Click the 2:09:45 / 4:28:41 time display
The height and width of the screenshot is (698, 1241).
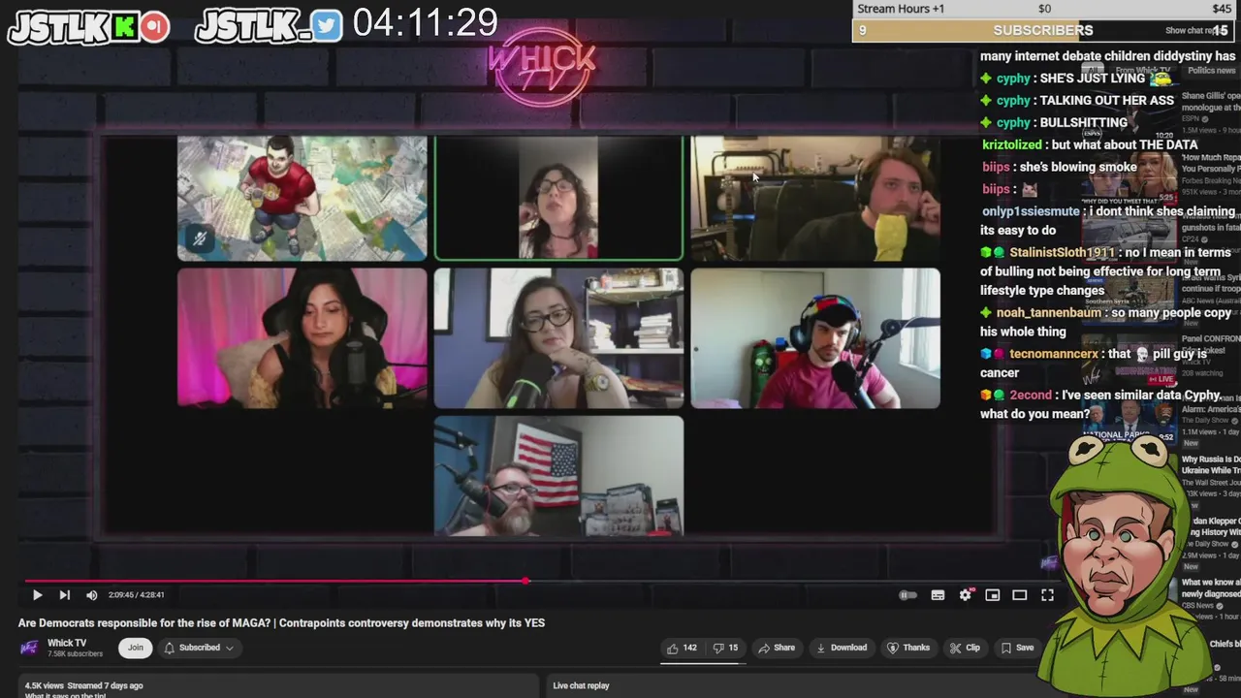[x=136, y=595]
